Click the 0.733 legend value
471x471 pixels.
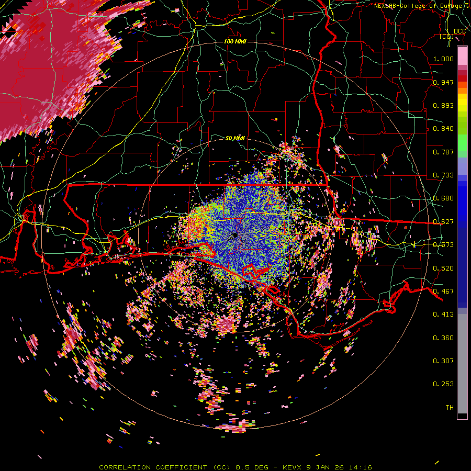443,175
